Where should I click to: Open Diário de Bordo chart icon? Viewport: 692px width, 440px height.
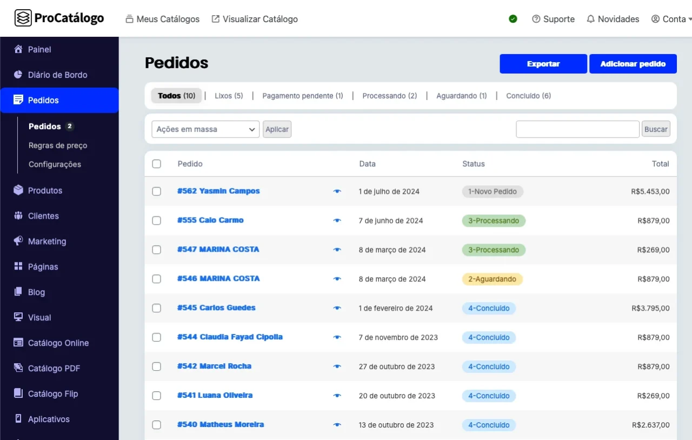click(18, 75)
